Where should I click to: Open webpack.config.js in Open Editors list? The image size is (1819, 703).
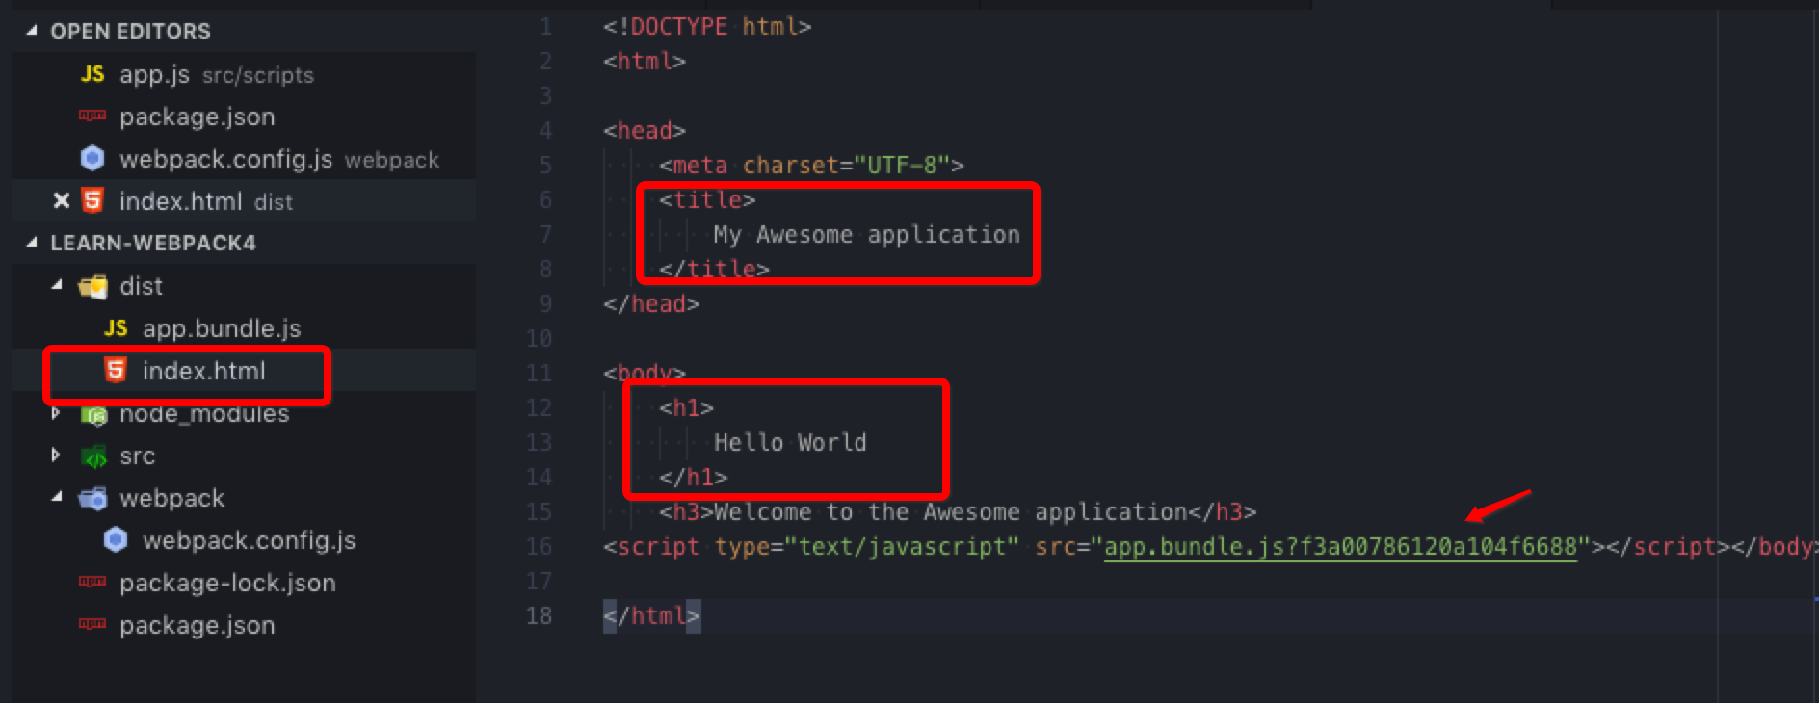click(x=225, y=159)
